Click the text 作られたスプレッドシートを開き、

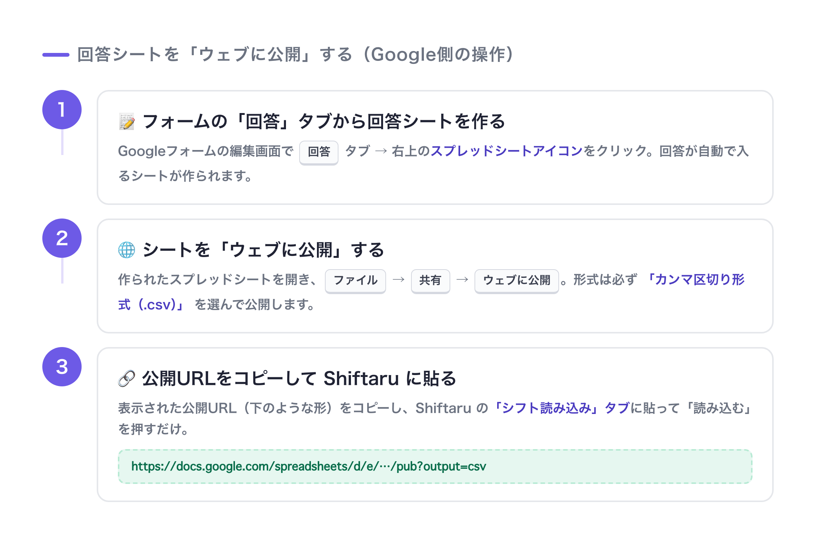coord(219,280)
